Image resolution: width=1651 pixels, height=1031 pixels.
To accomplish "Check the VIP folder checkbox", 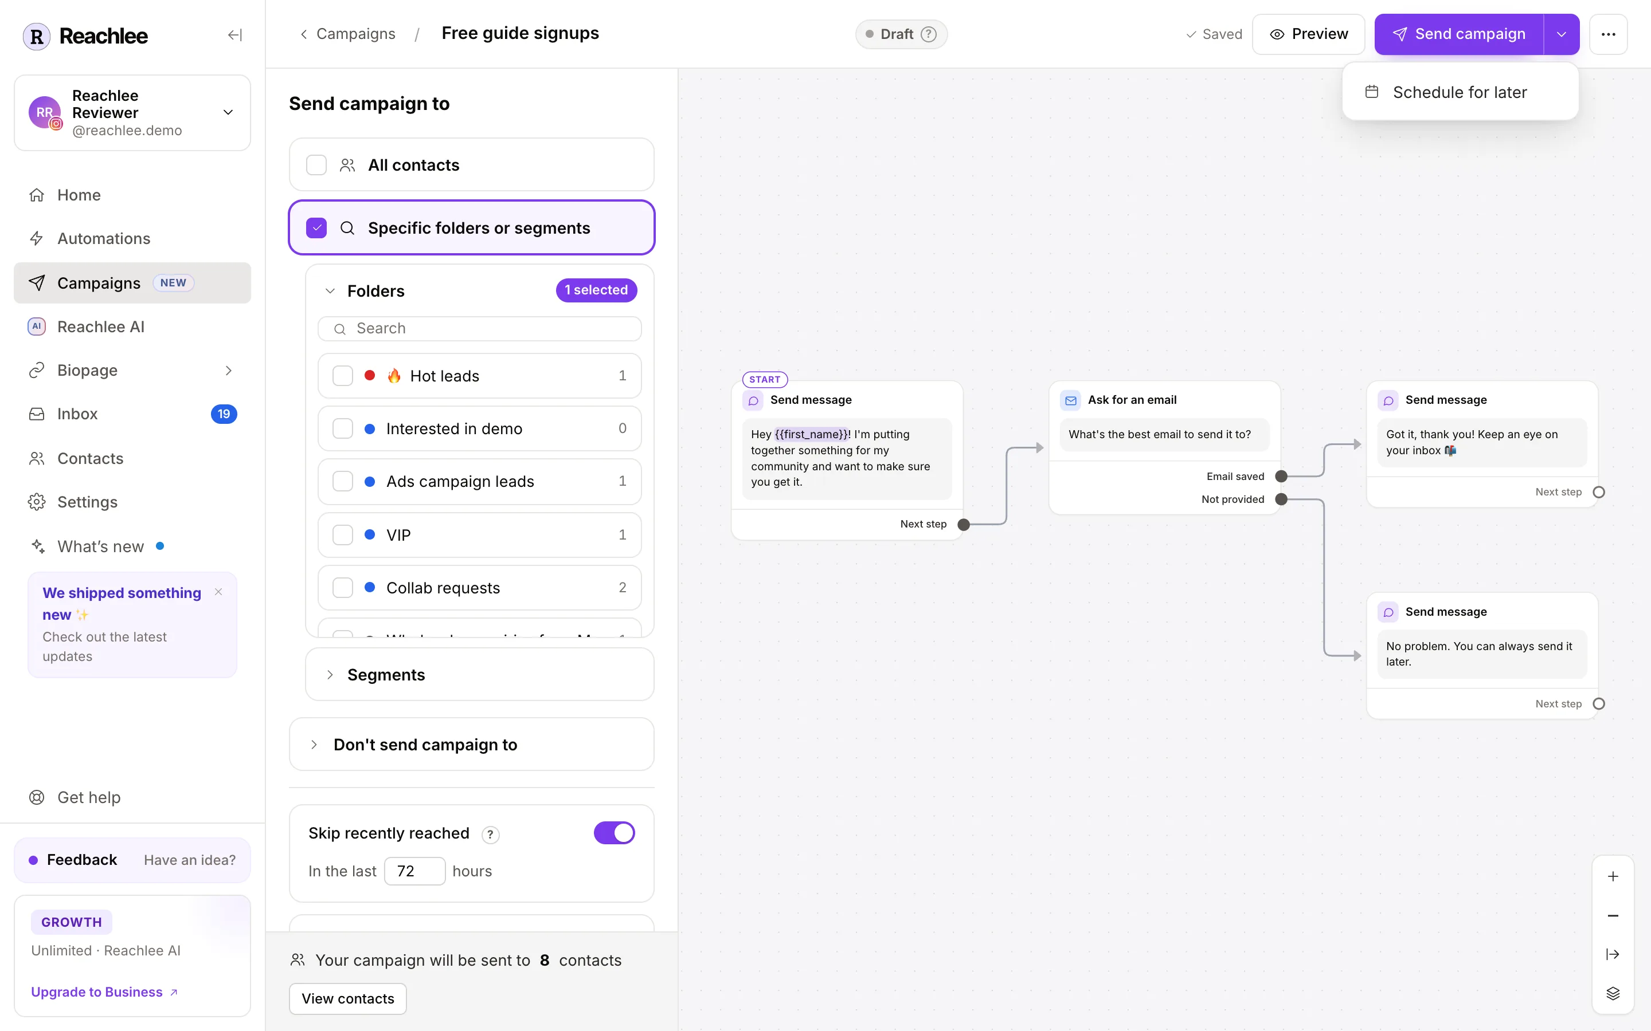I will [x=342, y=534].
